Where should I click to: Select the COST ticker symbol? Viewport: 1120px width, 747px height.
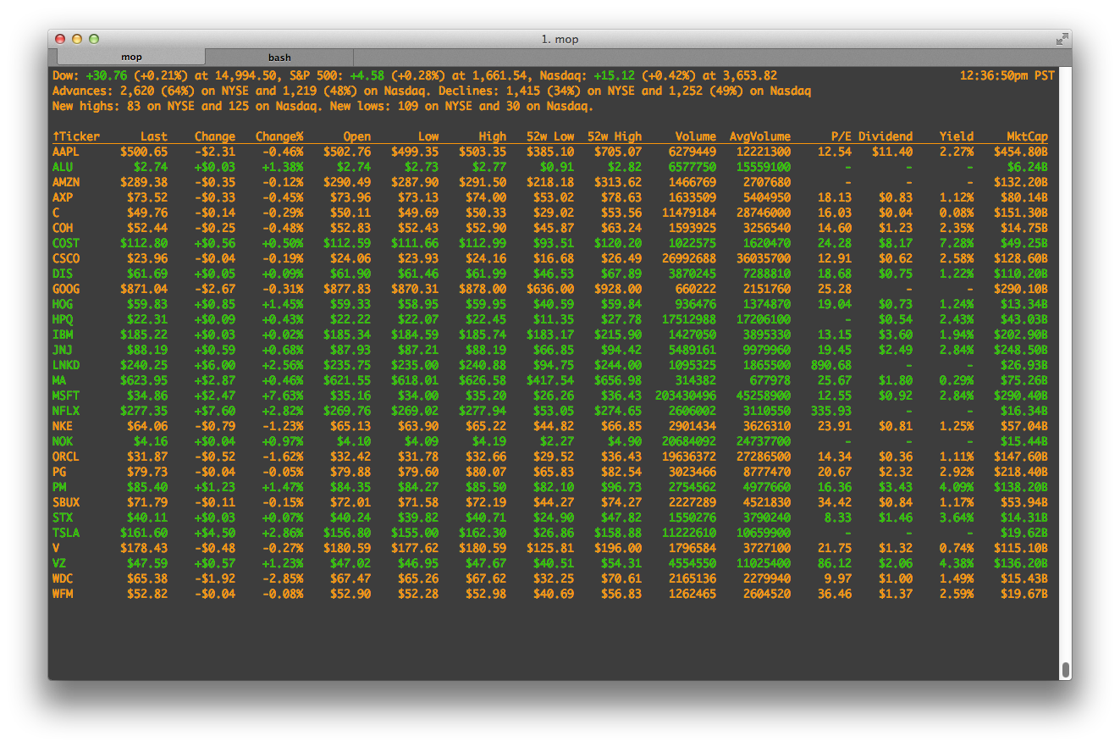(66, 243)
